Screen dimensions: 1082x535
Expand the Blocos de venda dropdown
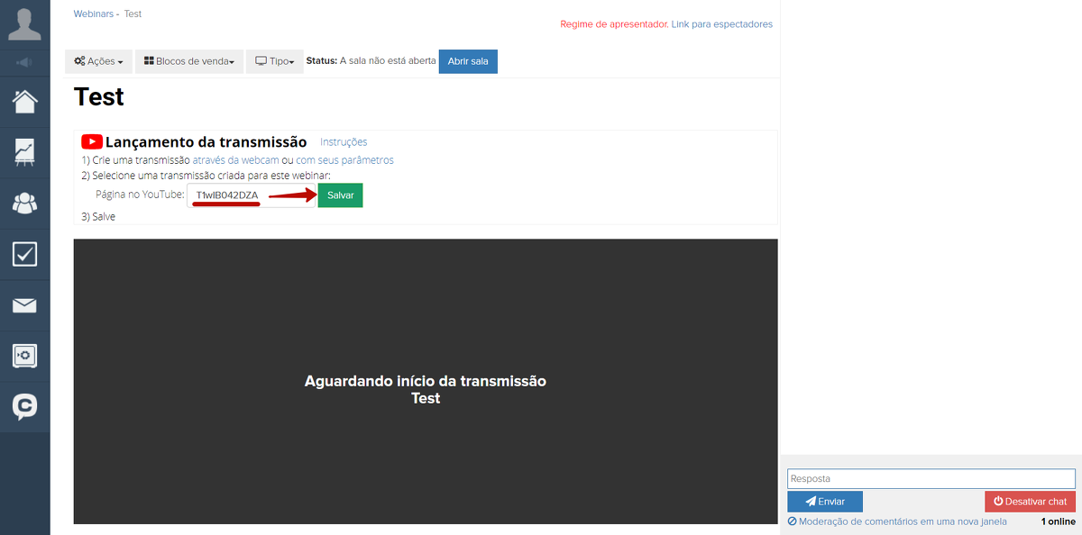click(189, 61)
